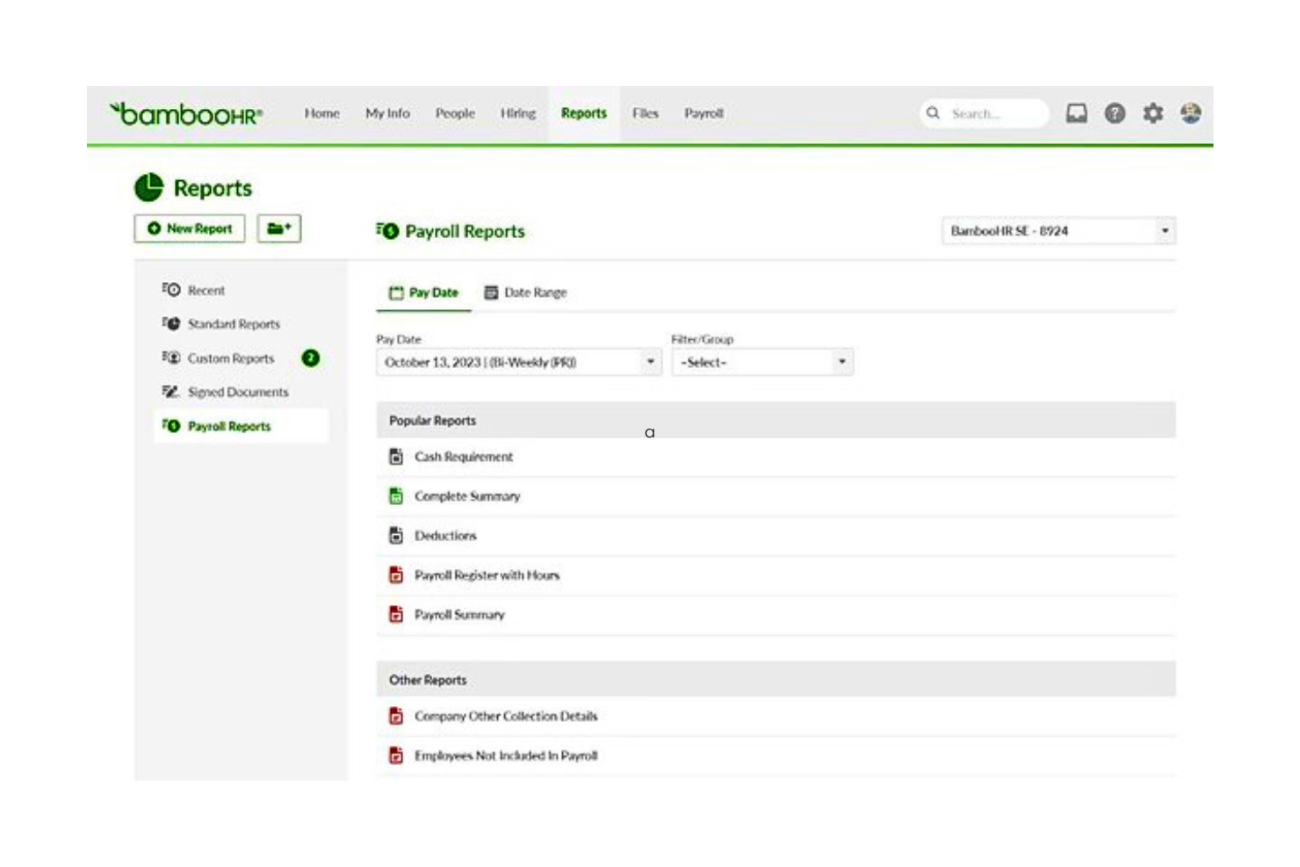Open the Hiring menu
1300x867 pixels.
pos(518,113)
